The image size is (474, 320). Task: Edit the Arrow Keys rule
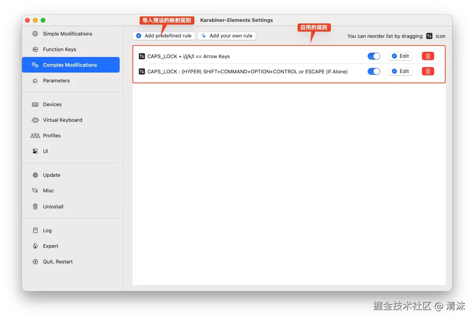tap(400, 56)
